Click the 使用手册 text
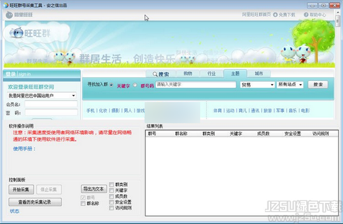 pyautogui.click(x=24, y=149)
